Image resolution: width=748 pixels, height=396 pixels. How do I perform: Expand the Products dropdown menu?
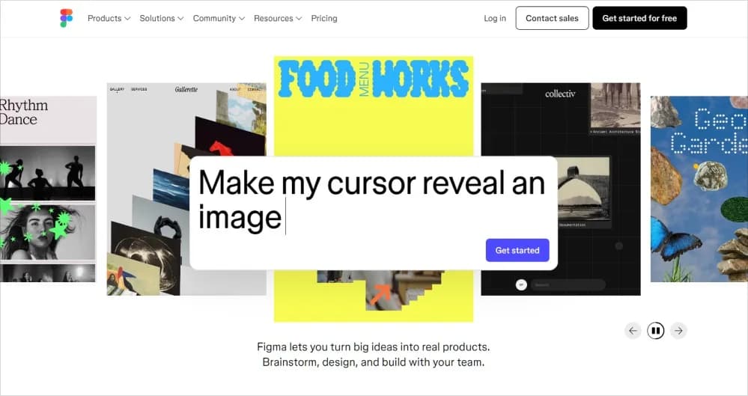109,18
